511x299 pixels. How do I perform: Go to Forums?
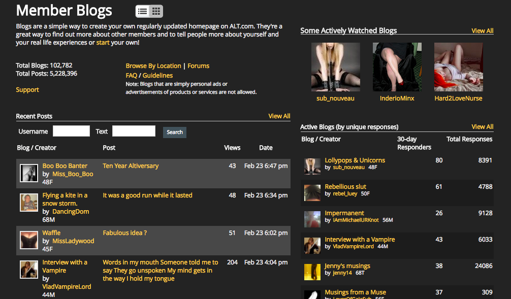point(199,66)
